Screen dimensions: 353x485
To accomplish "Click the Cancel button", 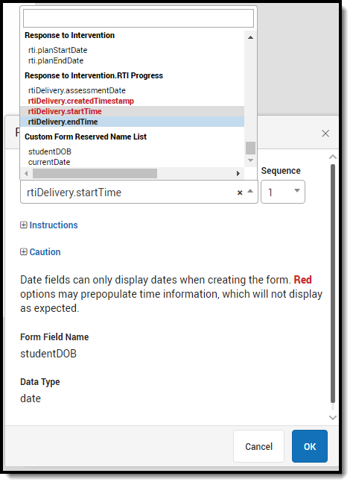I will [259, 446].
